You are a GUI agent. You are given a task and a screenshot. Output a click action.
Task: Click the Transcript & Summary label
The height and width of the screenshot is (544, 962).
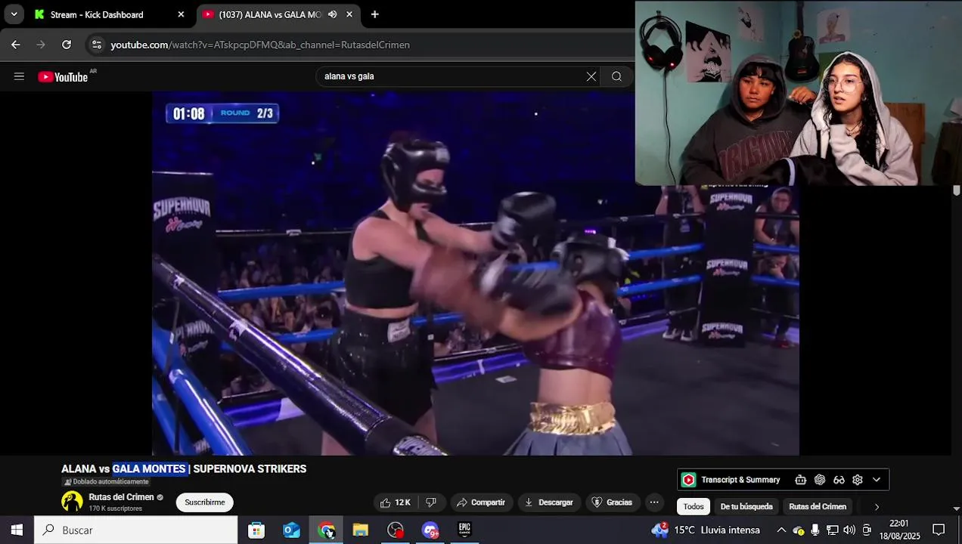[x=740, y=480]
